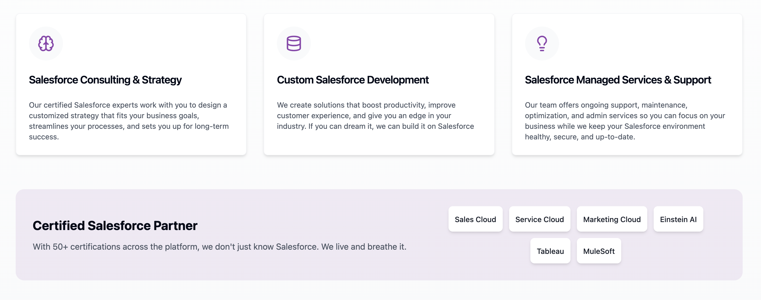
Task: Select the Service Cloud badge
Action: coord(539,219)
